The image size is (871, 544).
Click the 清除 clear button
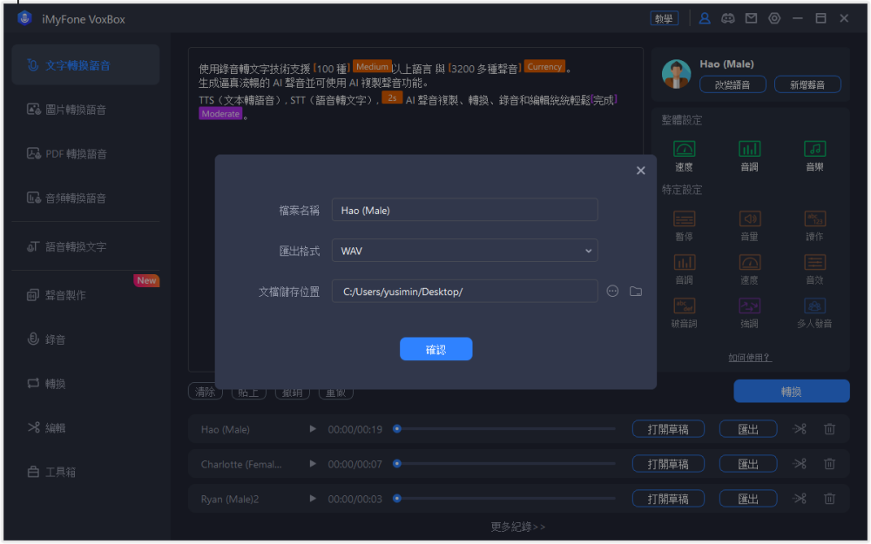tap(205, 392)
